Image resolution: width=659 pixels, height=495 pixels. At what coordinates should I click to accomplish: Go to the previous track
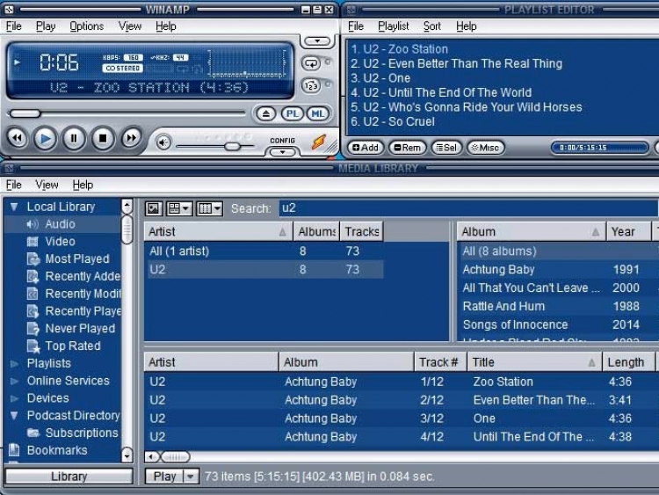click(17, 138)
